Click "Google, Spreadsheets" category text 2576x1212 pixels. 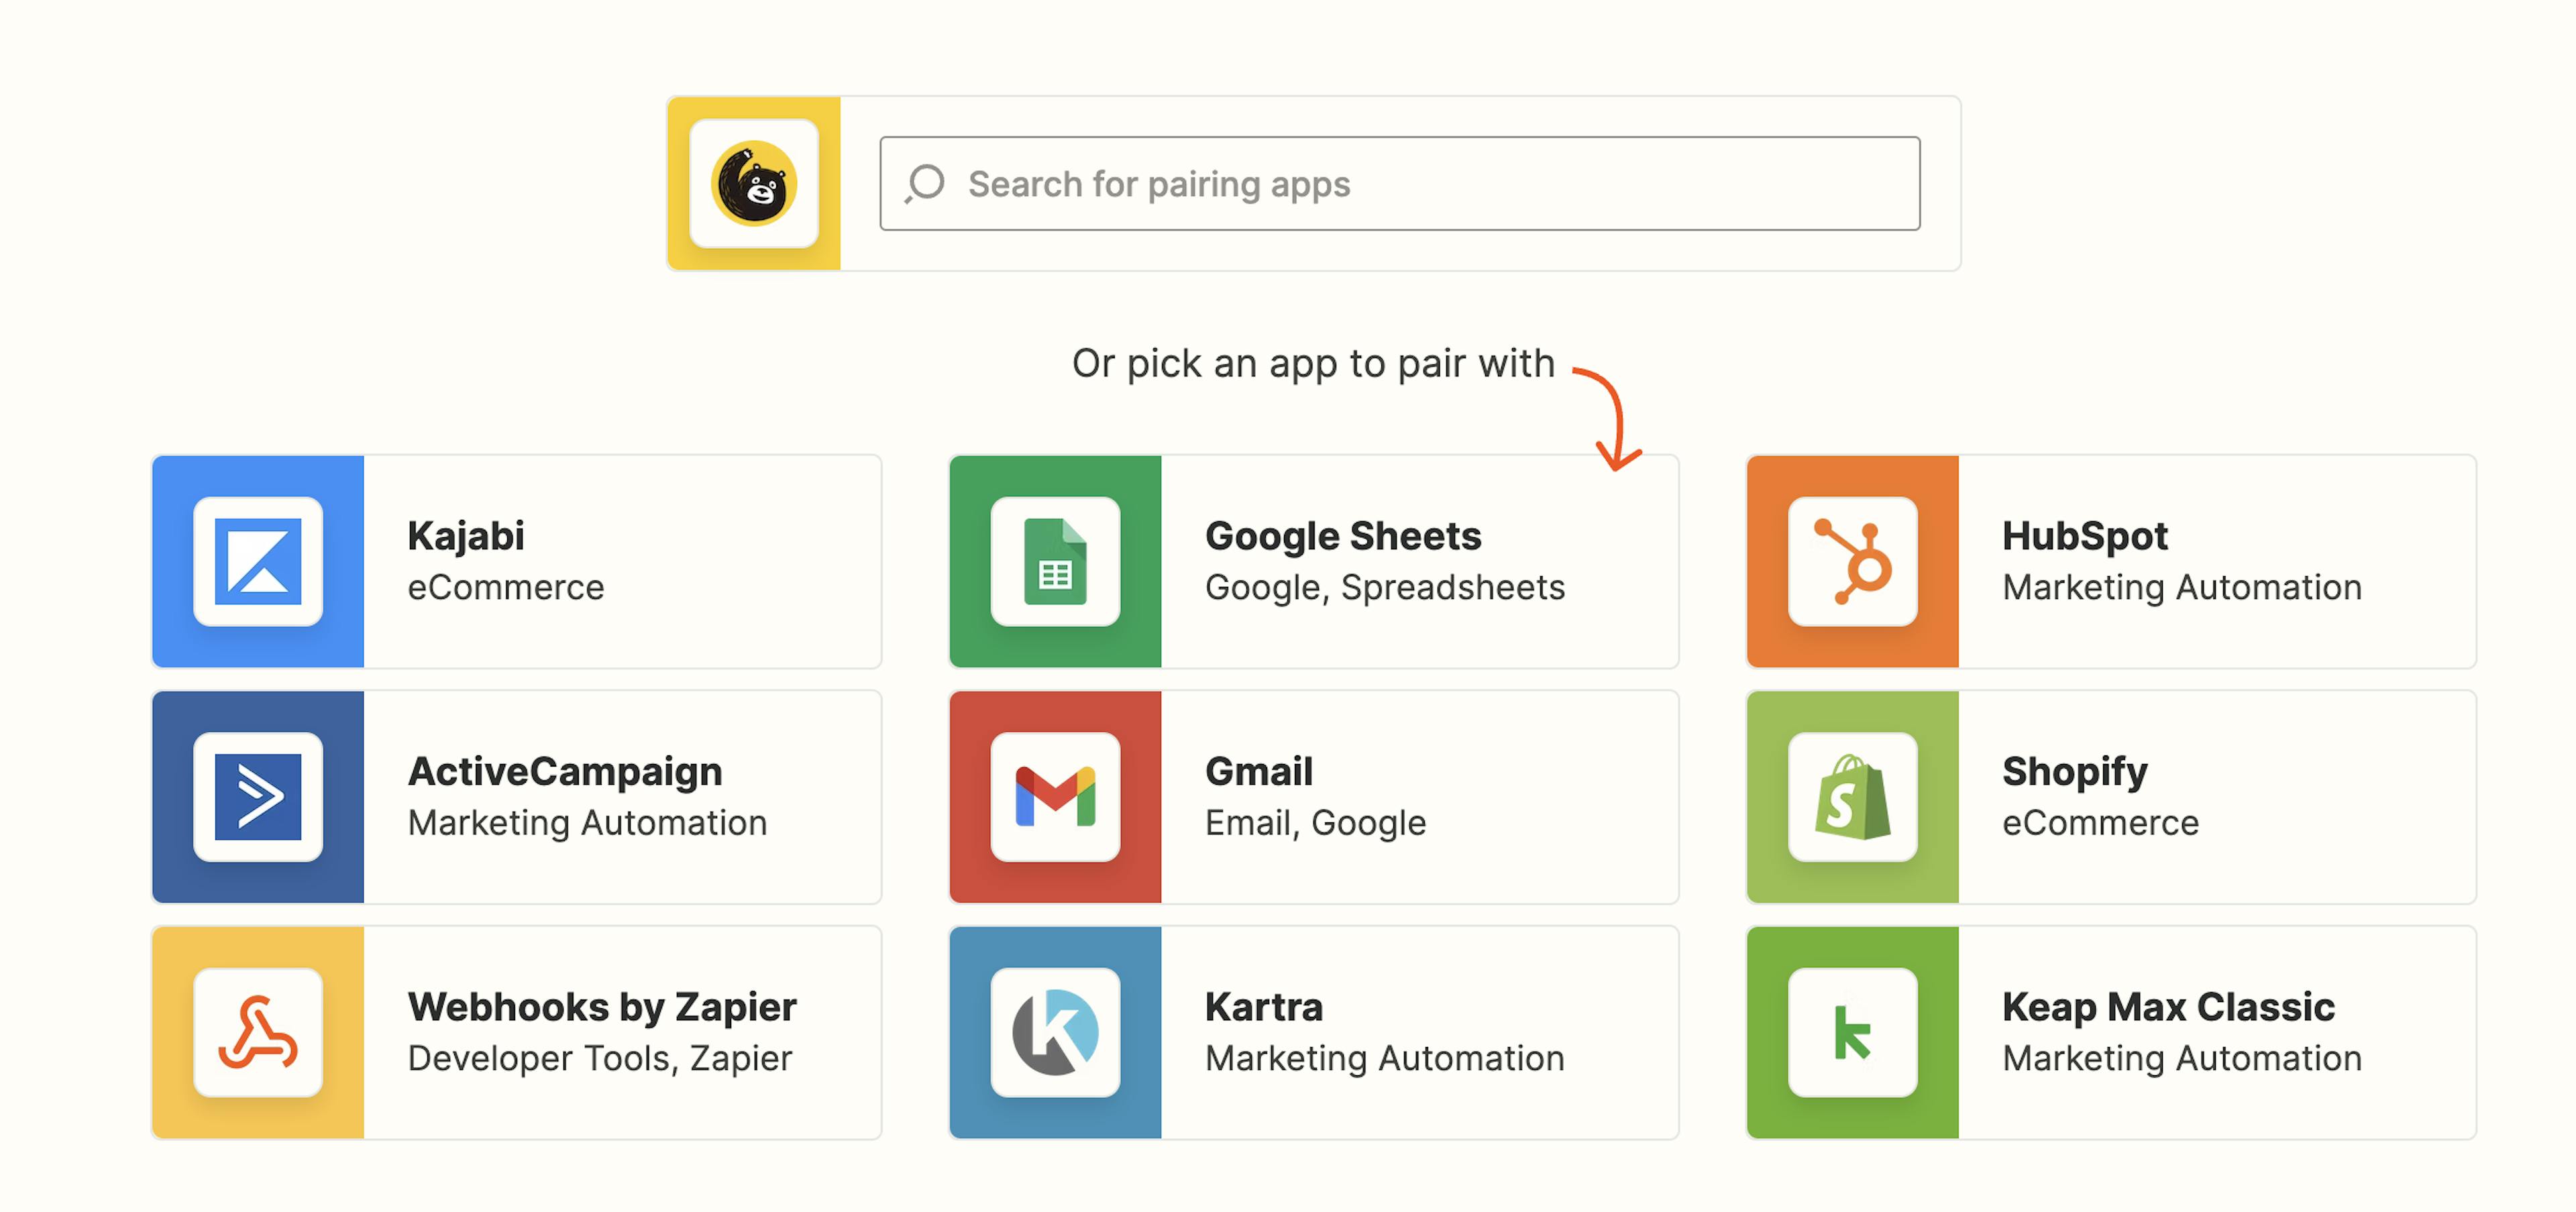1385,587
